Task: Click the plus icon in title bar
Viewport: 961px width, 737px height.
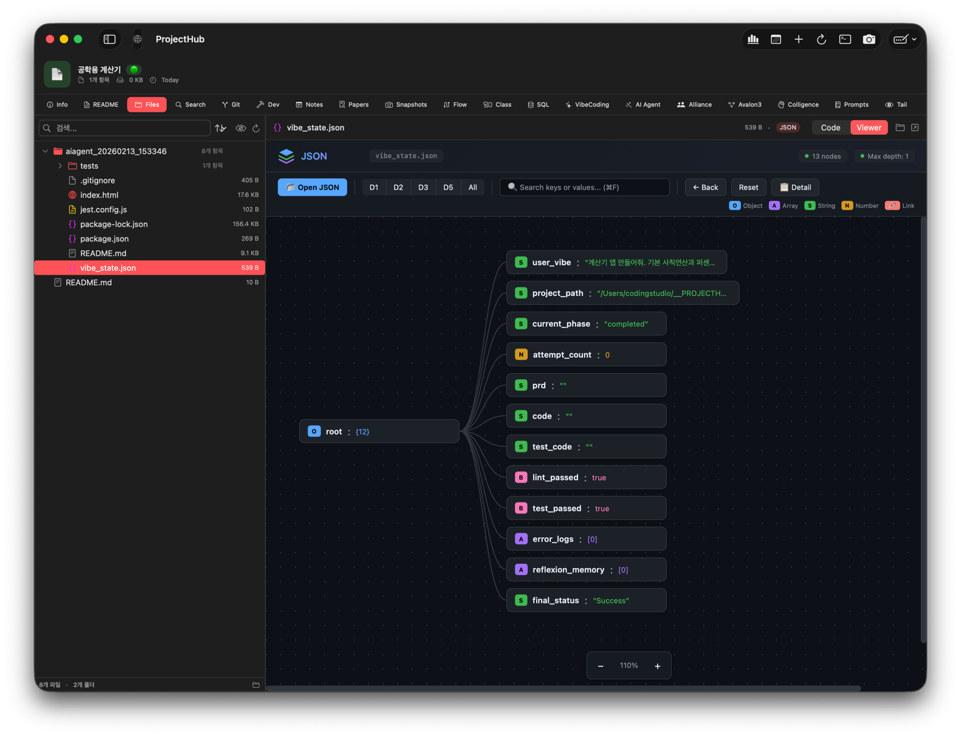Action: [799, 39]
